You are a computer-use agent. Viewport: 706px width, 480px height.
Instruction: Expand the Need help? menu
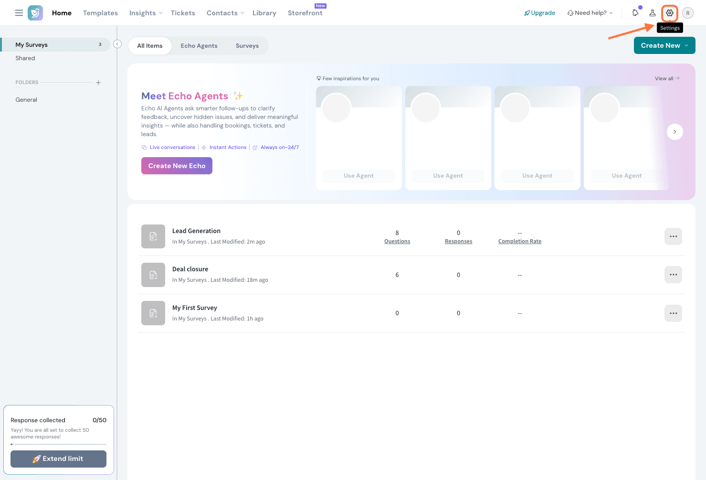(x=590, y=13)
